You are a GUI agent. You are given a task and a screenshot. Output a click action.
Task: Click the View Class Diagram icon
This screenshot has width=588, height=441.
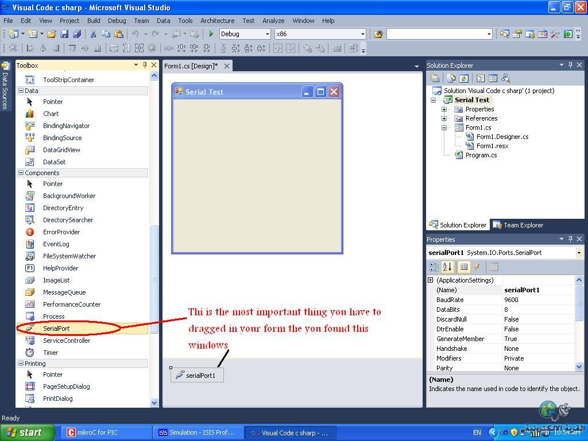pyautogui.click(x=506, y=78)
